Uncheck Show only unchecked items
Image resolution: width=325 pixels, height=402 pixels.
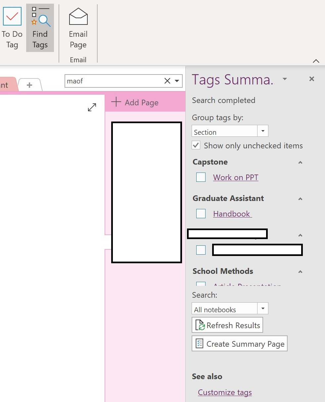[196, 145]
